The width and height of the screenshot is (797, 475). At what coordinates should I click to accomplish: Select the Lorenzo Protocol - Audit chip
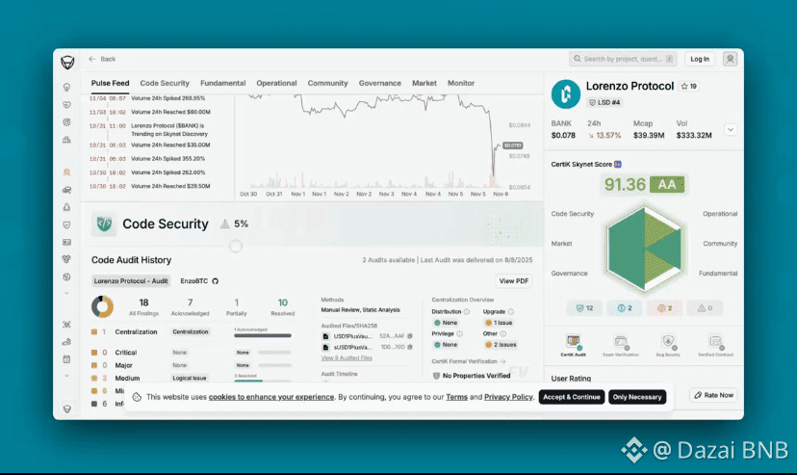pos(131,280)
